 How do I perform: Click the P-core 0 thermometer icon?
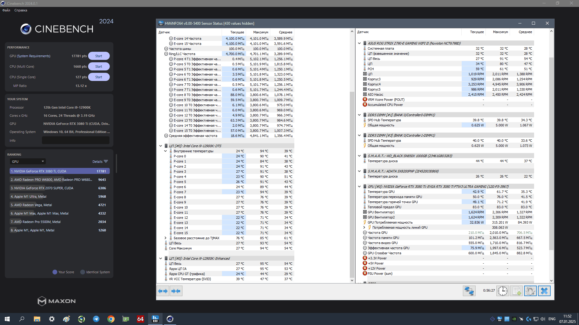coord(171,156)
